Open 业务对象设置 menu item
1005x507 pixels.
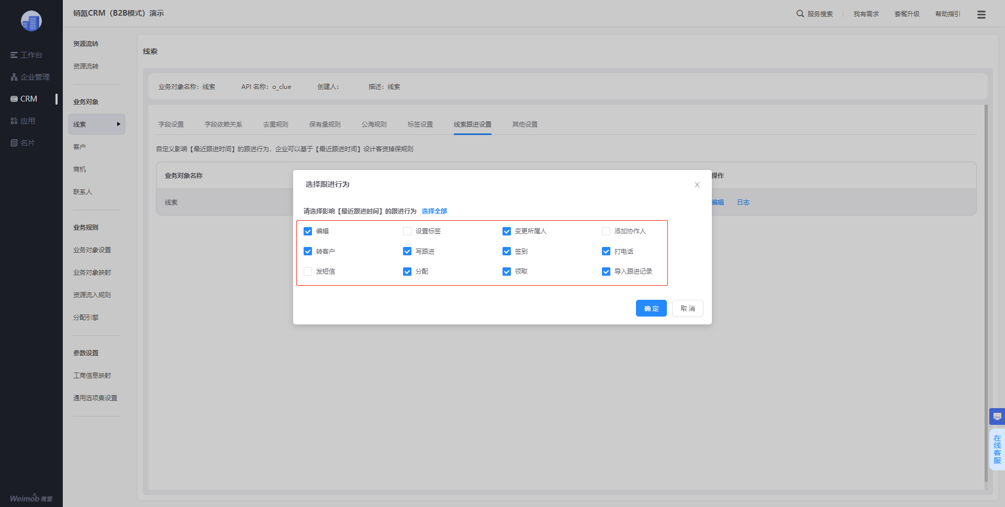click(92, 250)
